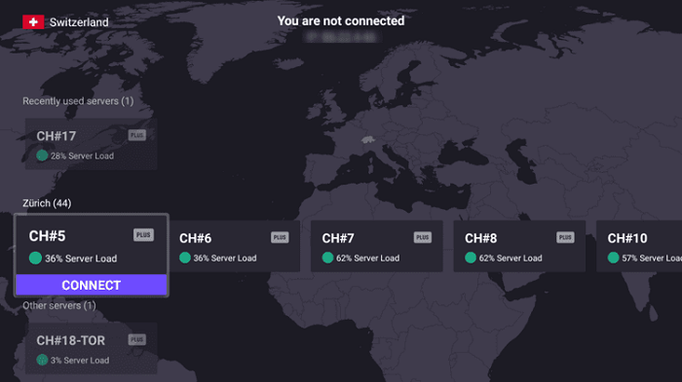
Task: Click the PLUS badge on CH#17
Action: click(x=137, y=135)
